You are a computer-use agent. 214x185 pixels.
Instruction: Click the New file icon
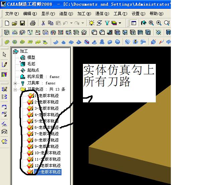click(x=7, y=23)
